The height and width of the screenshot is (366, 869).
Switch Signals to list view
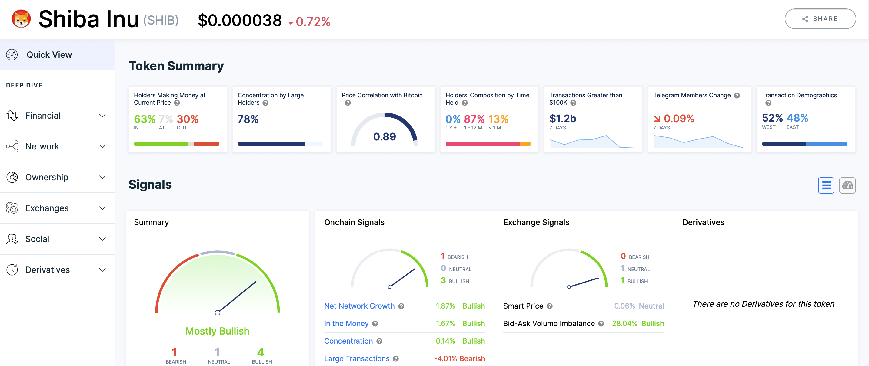tap(826, 185)
